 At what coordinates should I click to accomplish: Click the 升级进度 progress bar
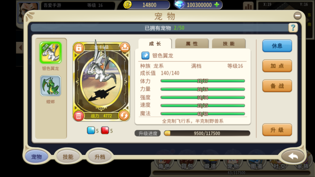click(x=207, y=133)
